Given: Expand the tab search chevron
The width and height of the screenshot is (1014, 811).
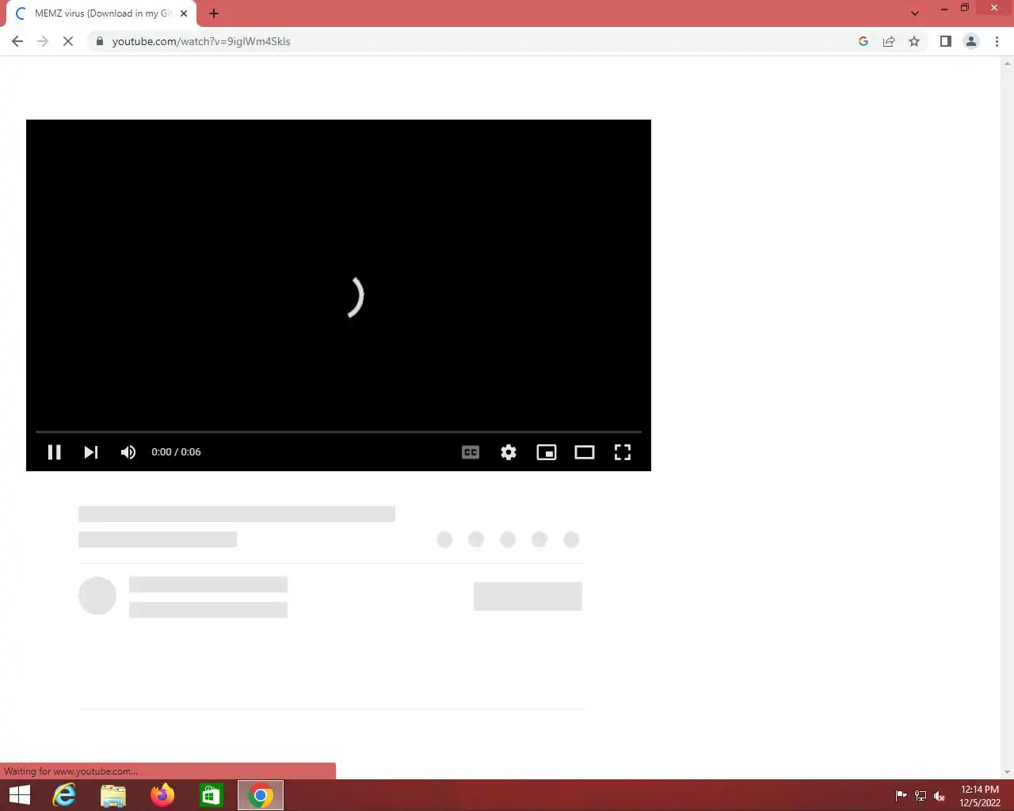Looking at the screenshot, I should pyautogui.click(x=915, y=13).
